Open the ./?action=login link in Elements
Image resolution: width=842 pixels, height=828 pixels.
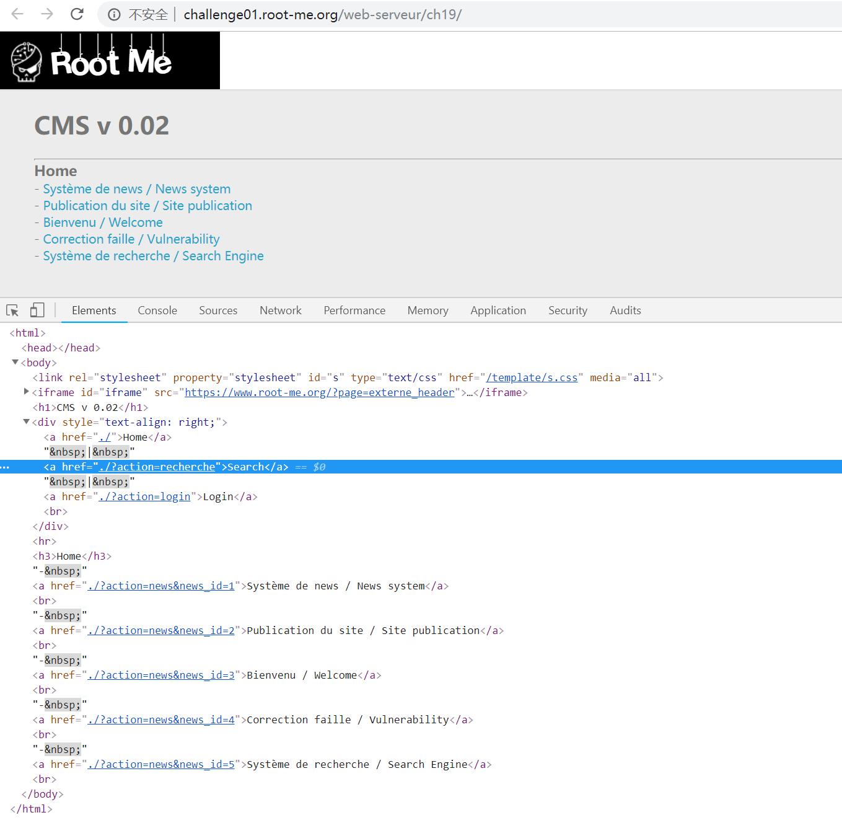coord(144,496)
